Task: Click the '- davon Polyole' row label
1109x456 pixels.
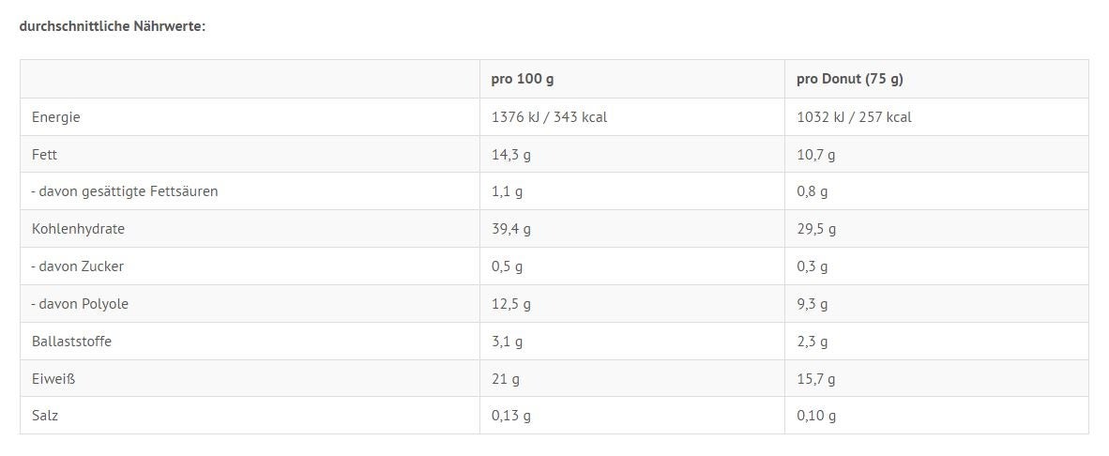Action: click(x=80, y=304)
